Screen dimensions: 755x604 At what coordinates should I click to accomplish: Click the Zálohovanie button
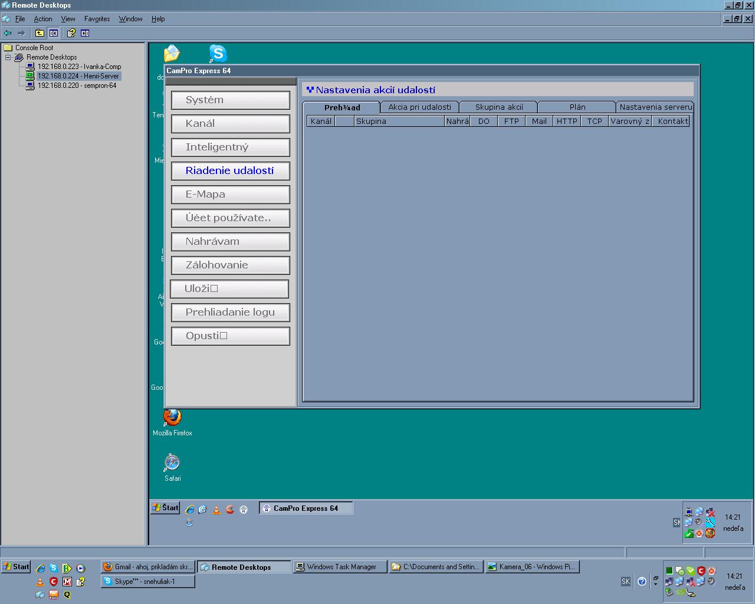coord(230,265)
